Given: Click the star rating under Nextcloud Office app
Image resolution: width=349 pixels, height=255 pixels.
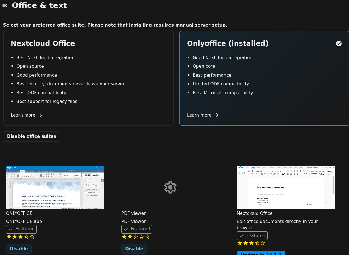Looking at the screenshot, I should coord(251,243).
